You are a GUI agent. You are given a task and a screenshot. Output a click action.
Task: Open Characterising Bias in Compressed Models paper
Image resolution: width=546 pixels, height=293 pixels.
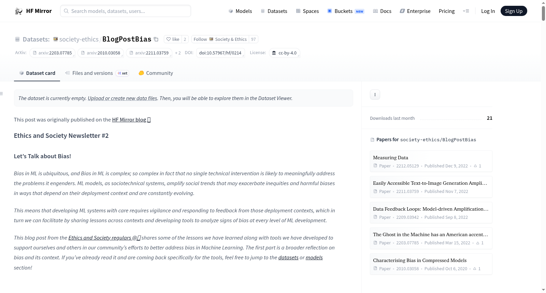431,264
